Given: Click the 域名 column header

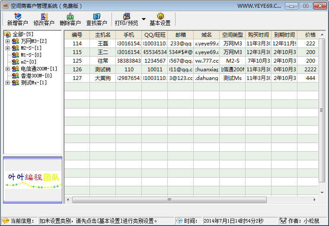Looking at the screenshot, I should click(207, 35).
